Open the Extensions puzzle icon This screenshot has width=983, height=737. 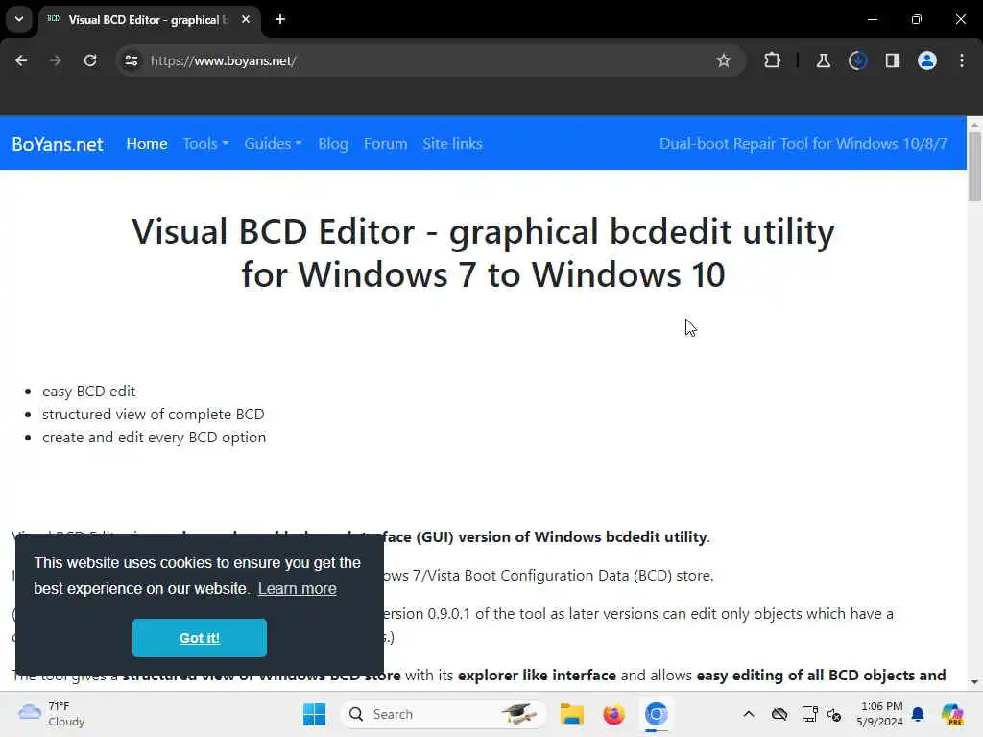tap(773, 60)
